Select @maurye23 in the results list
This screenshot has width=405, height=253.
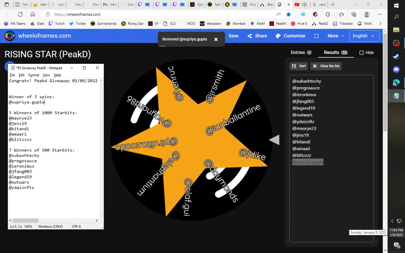[x=304, y=128]
